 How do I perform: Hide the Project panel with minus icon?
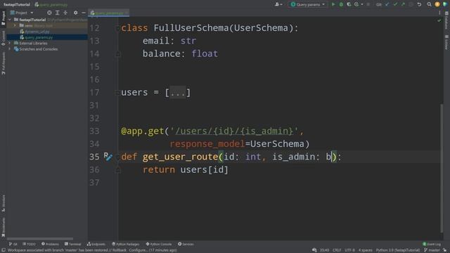[x=84, y=13]
